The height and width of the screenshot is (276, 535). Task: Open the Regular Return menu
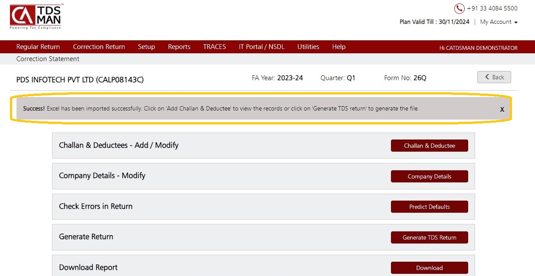point(38,47)
